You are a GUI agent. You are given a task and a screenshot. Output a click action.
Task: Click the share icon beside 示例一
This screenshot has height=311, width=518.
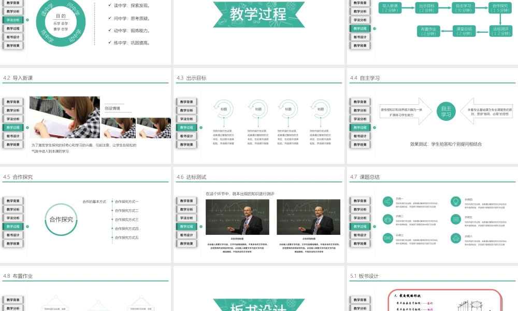(x=387, y=201)
